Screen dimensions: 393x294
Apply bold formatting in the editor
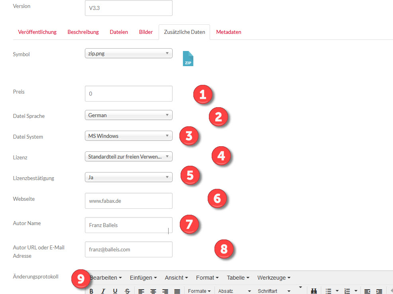click(92, 291)
